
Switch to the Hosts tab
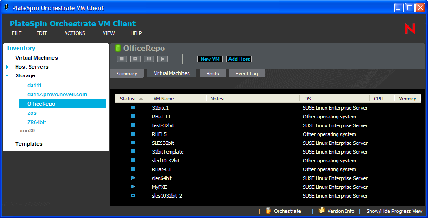(x=213, y=74)
